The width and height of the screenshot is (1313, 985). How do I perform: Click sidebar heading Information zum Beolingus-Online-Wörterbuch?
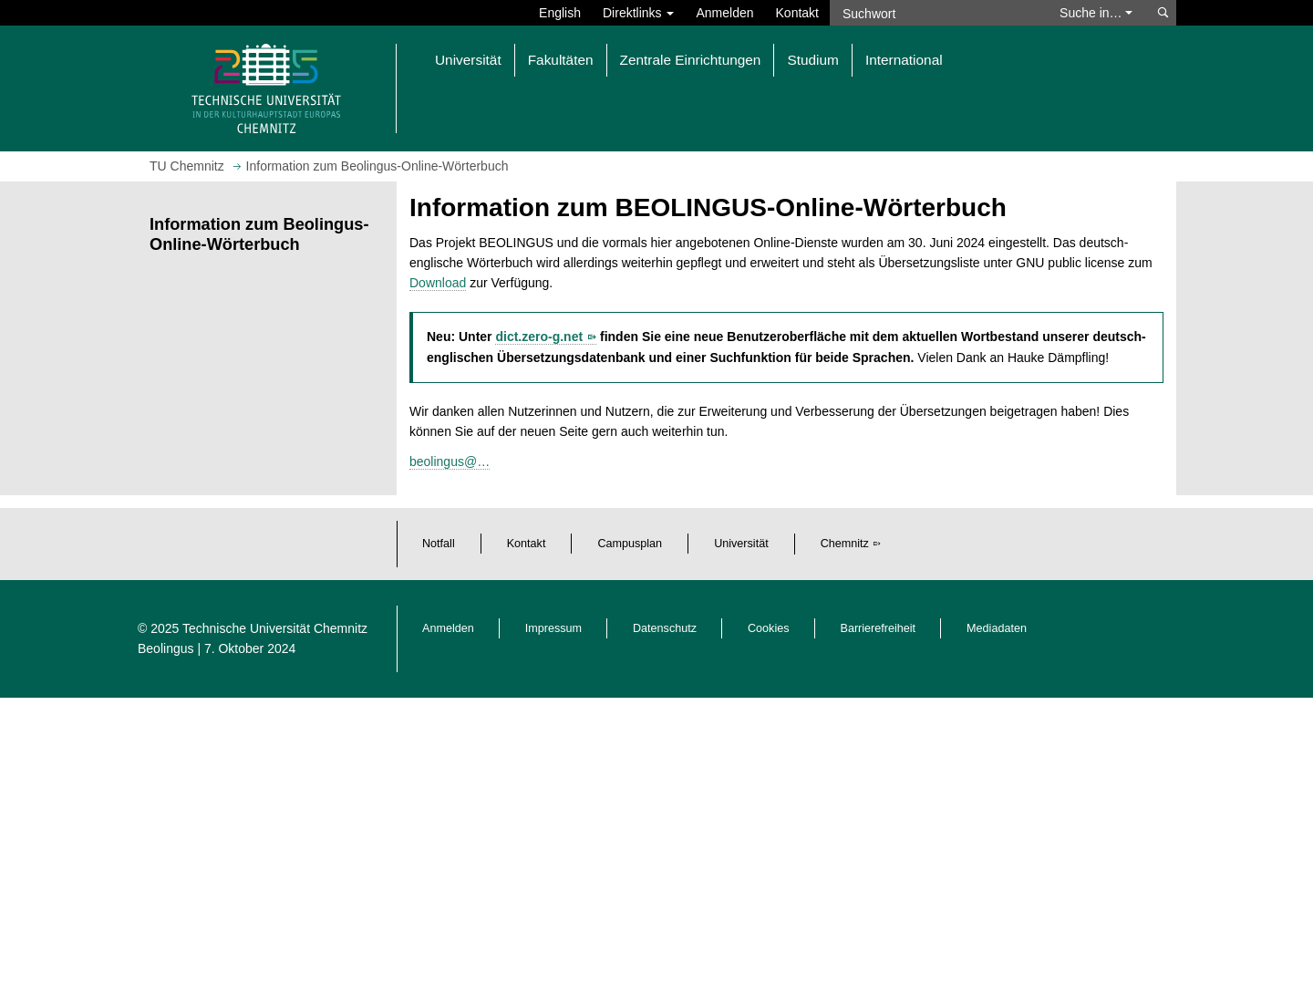[259, 234]
